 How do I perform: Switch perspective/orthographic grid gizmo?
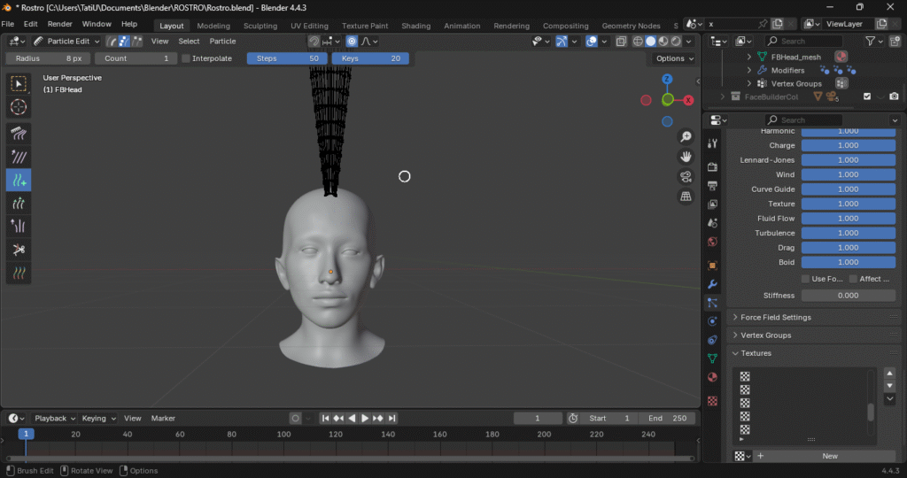[x=686, y=197]
